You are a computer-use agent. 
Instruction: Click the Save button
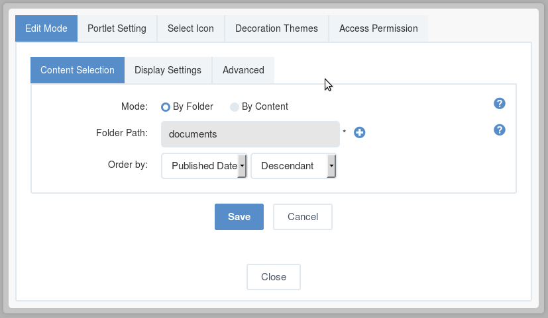[239, 217]
